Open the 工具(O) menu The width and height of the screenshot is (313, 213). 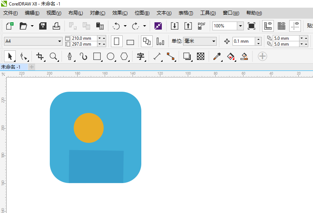208,13
